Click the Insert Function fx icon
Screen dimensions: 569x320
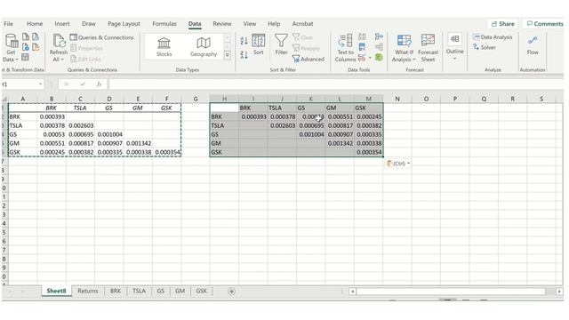click(99, 84)
